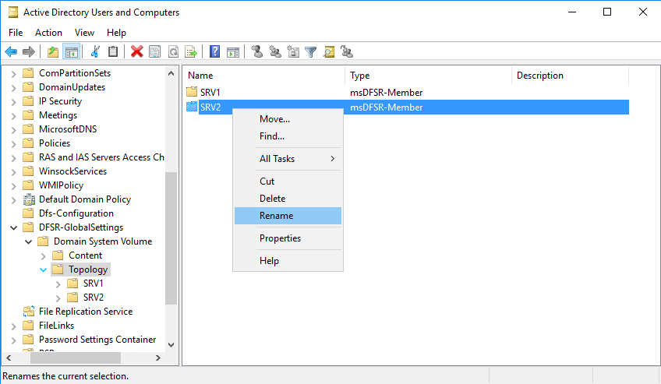
Task: Toggle the Show/Hide Console Tree icon
Action: tap(71, 52)
